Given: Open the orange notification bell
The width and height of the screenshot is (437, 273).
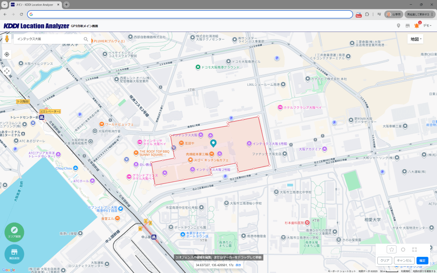Looking at the screenshot, I should coord(417,26).
